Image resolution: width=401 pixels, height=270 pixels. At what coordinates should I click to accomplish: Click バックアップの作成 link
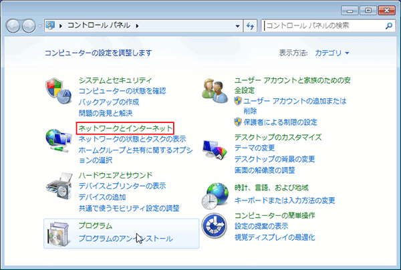coord(108,102)
